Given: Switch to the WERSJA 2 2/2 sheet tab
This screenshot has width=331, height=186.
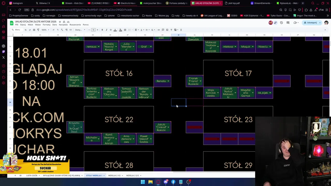Looking at the screenshot, I should [x=132, y=176].
